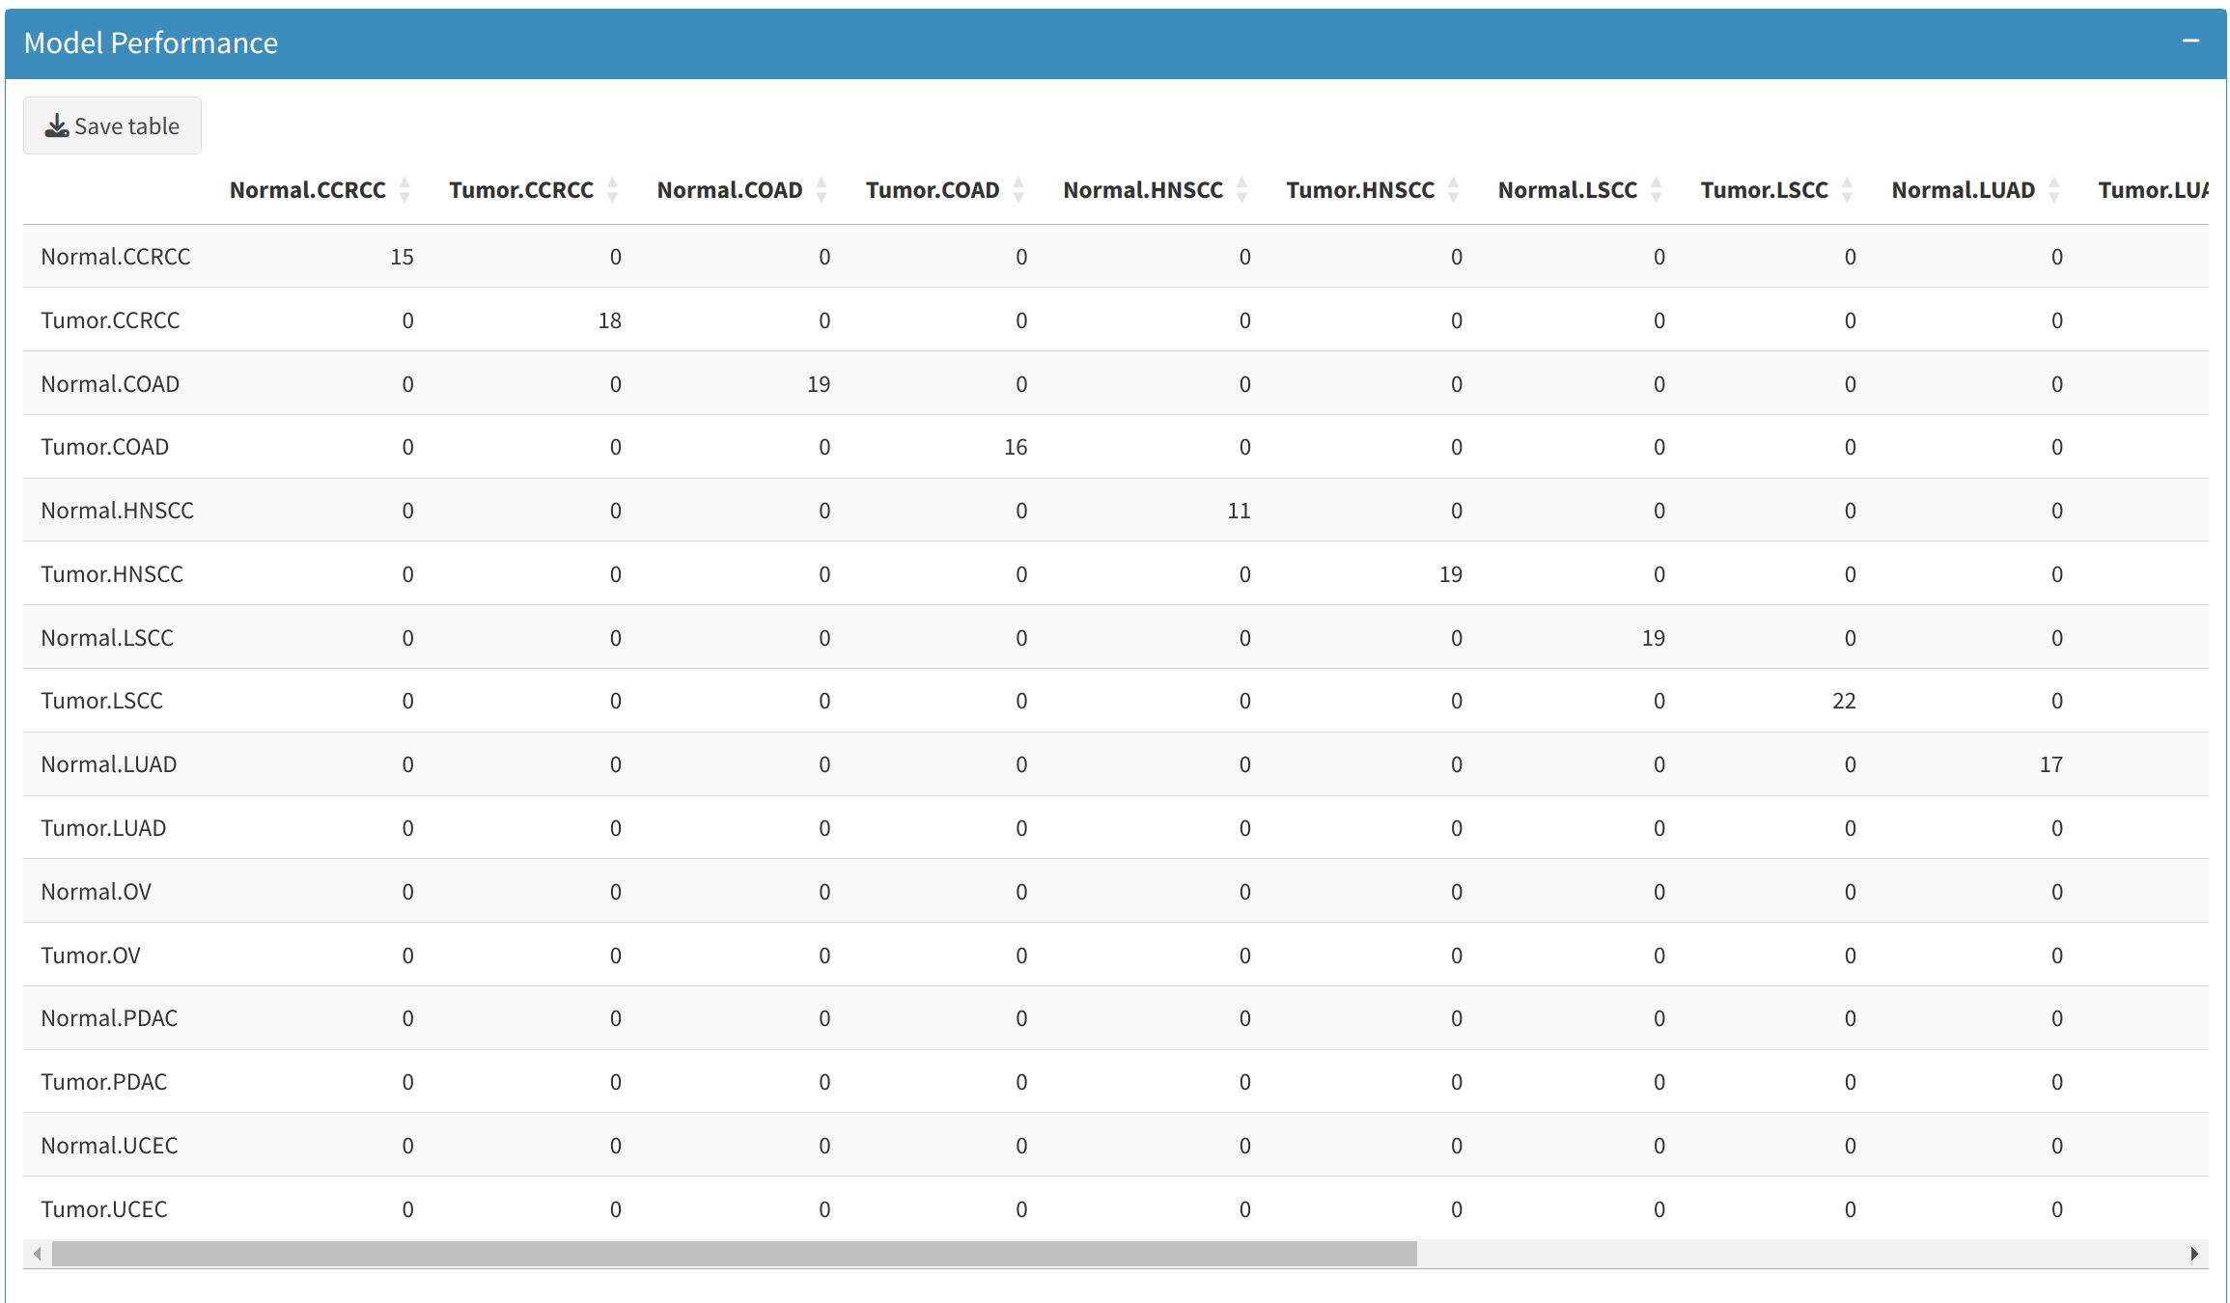
Task: Select the Tumor.UCEC row label
Action: (x=103, y=1209)
